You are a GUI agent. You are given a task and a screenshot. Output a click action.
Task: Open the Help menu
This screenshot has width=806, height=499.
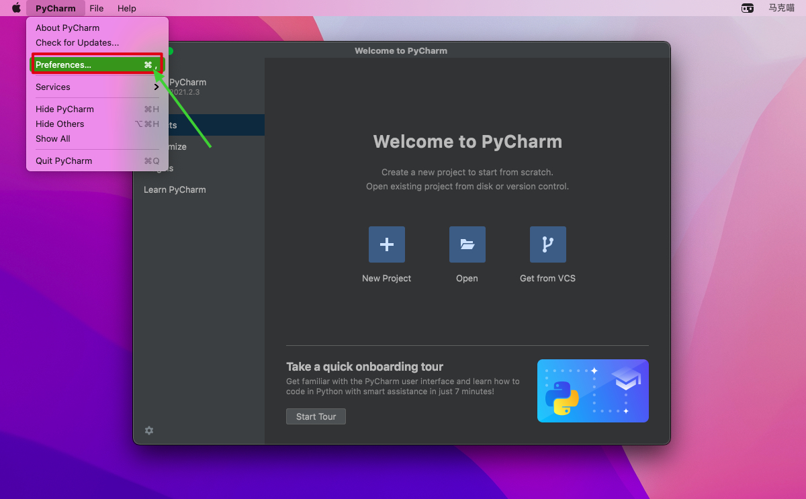[x=127, y=8]
